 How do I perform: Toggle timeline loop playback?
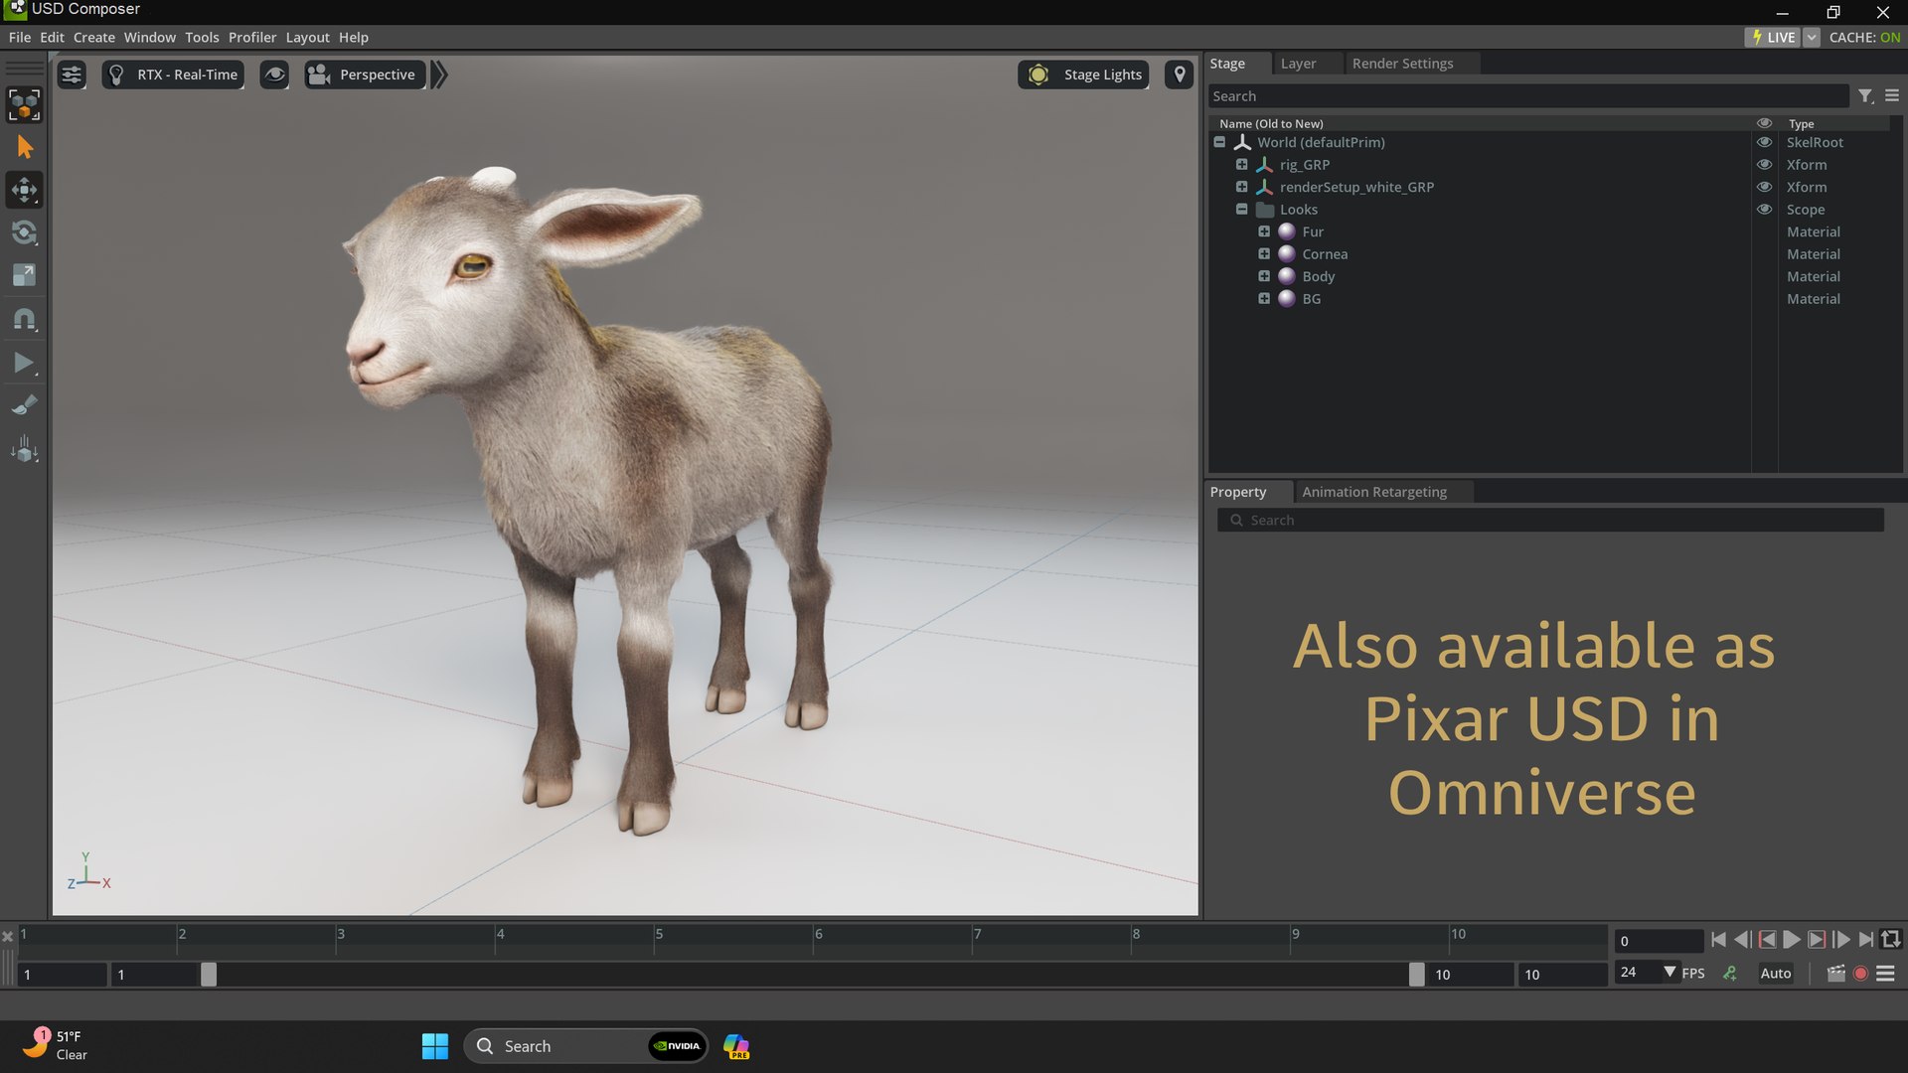point(1891,940)
